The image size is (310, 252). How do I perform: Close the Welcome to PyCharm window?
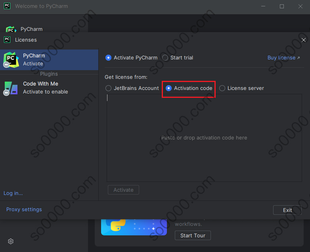point(300,6)
